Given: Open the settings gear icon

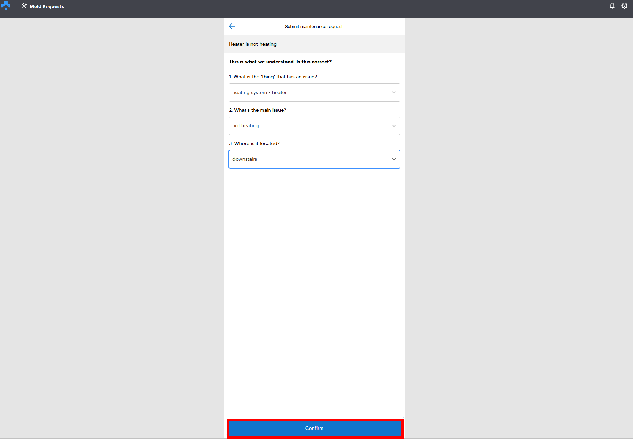Looking at the screenshot, I should 624,6.
